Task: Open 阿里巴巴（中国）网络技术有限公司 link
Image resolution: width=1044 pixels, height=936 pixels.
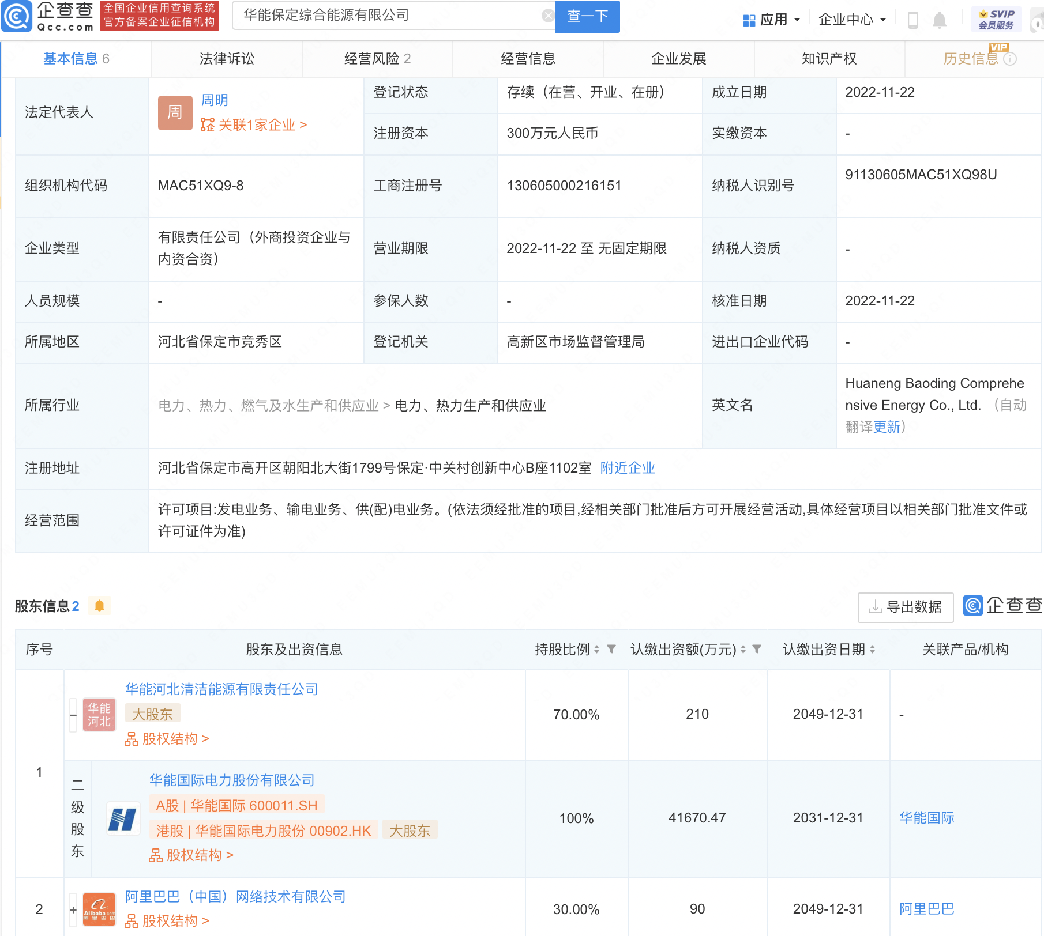Action: click(x=235, y=897)
